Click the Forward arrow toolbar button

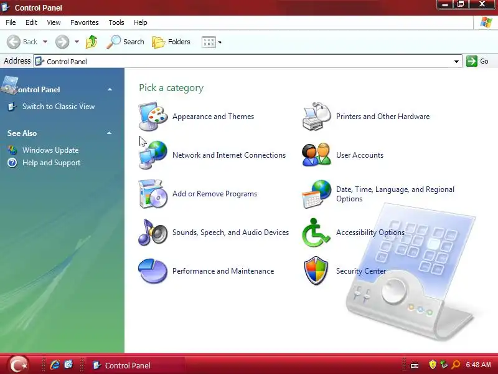[62, 42]
